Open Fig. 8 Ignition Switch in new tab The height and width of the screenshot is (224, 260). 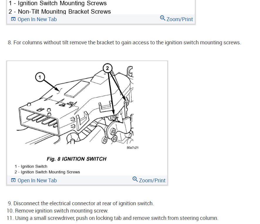(x=34, y=180)
